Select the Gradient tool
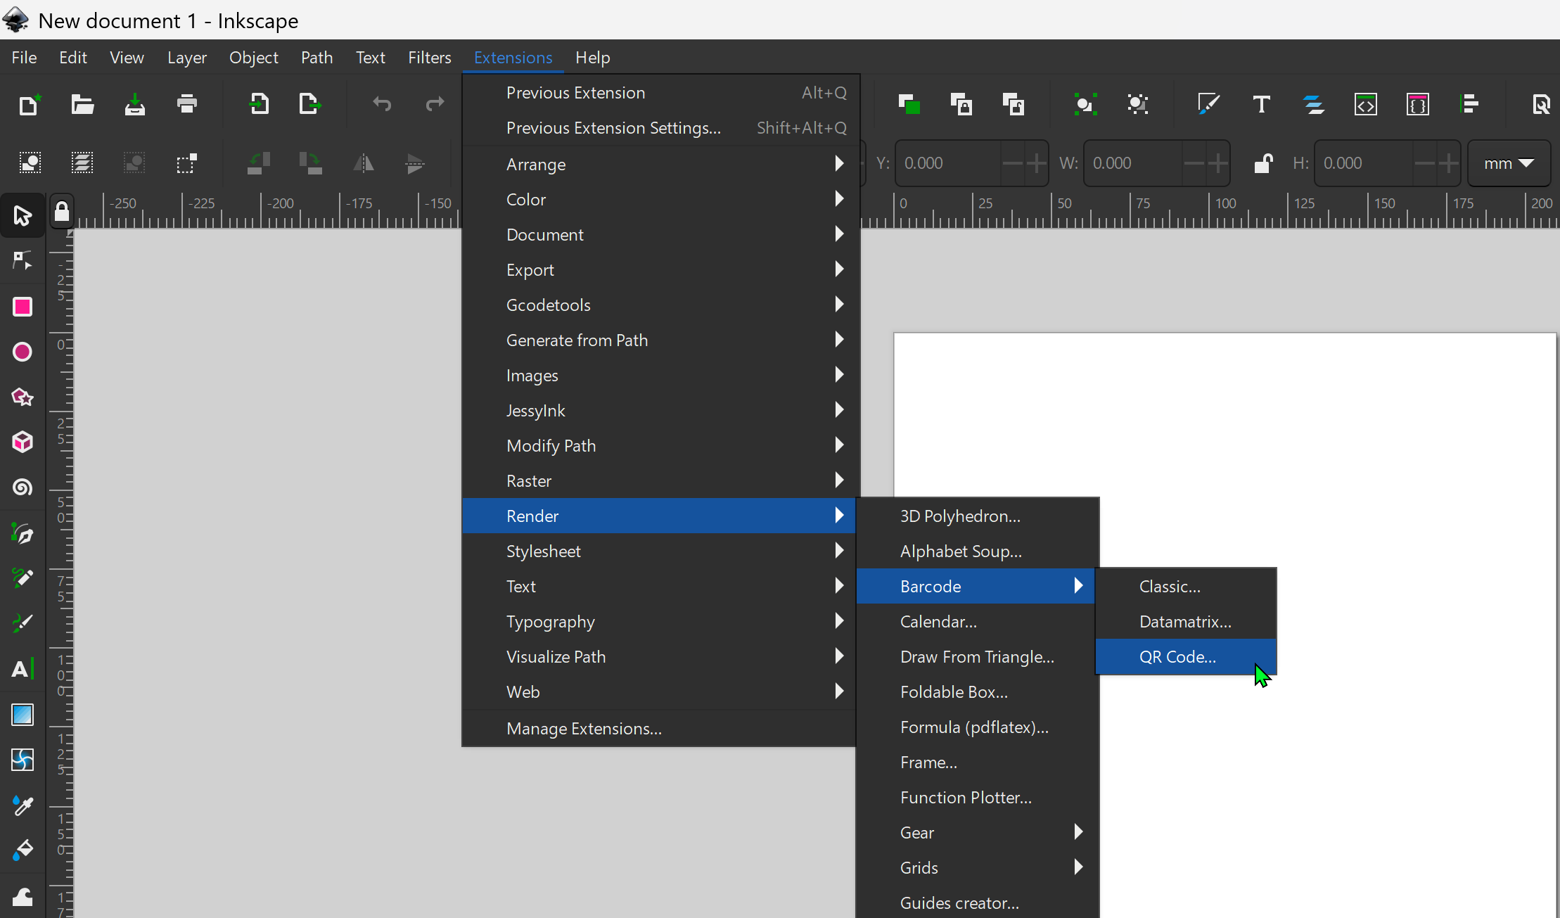This screenshot has width=1560, height=918. (23, 715)
